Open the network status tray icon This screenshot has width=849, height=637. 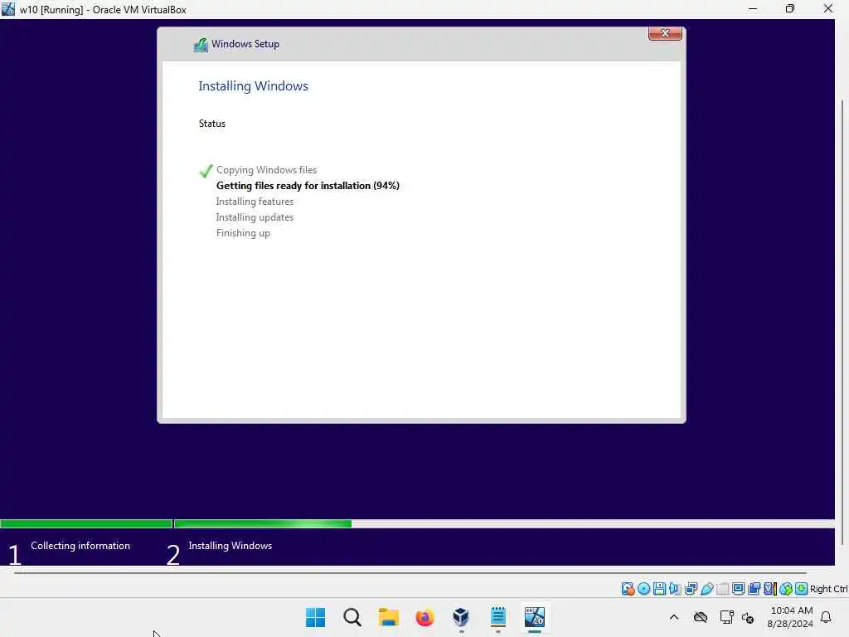pos(726,617)
